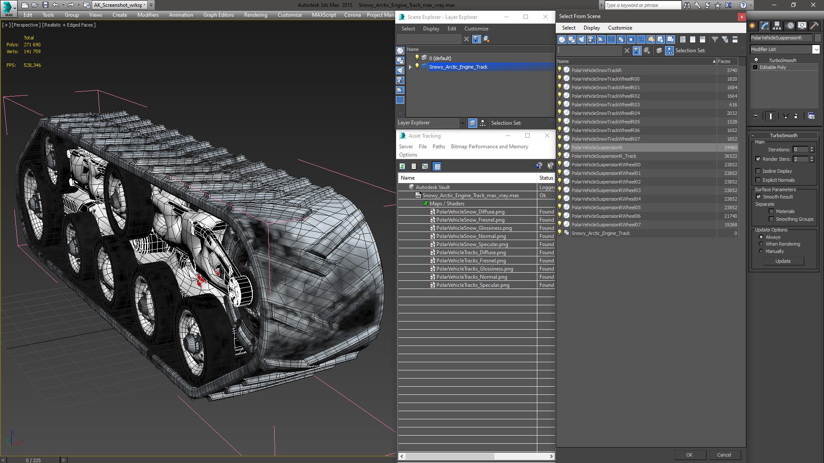Screen dimensions: 824x463
Task: Click the Iterations spinner up arrow
Action: 812,148
